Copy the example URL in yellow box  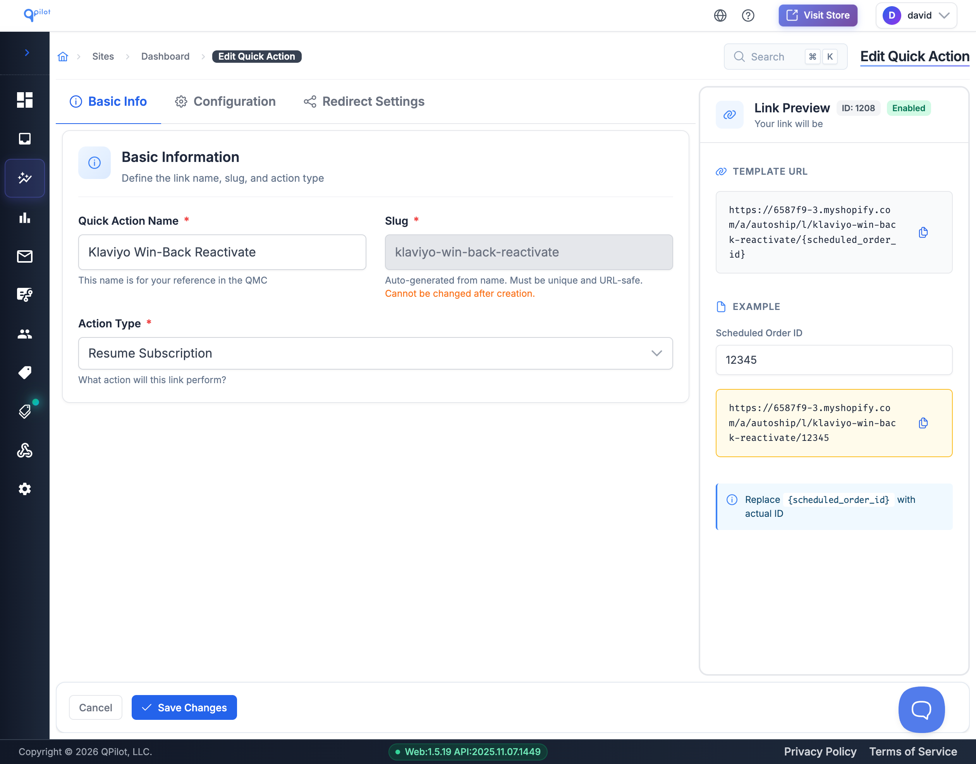[923, 423]
